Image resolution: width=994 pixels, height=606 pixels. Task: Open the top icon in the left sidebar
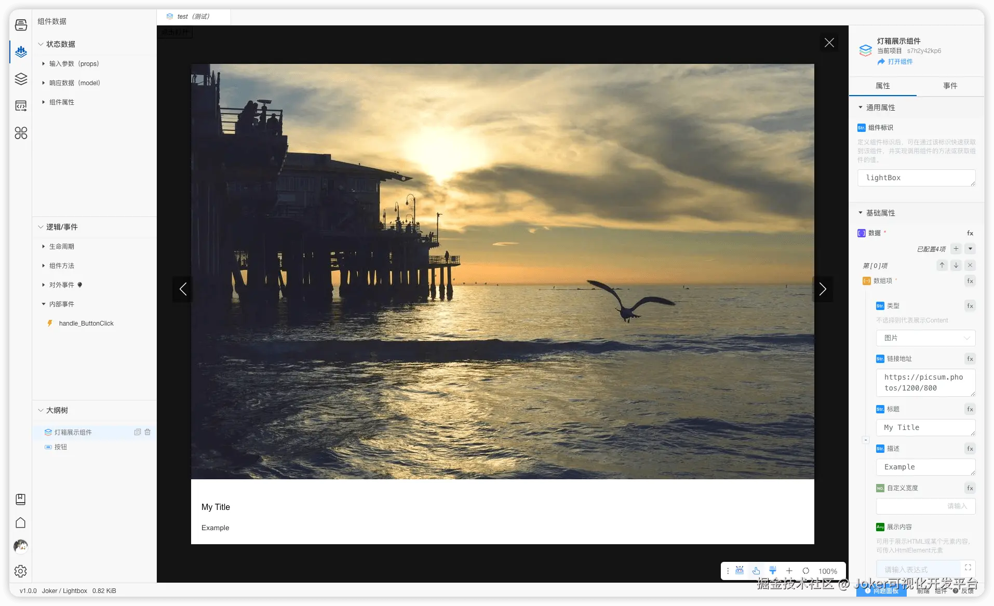21,24
